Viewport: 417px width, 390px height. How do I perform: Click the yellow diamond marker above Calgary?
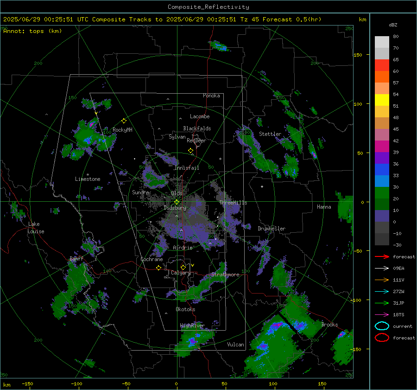183,267
